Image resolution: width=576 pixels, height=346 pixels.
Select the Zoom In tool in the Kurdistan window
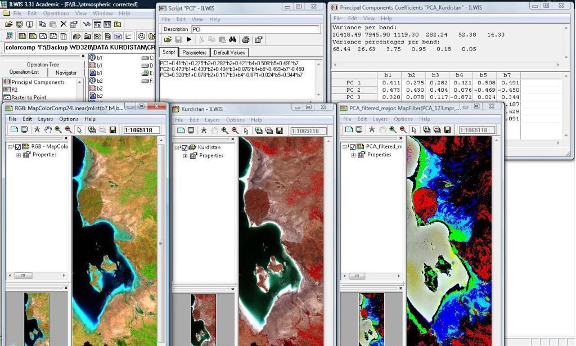224,130
